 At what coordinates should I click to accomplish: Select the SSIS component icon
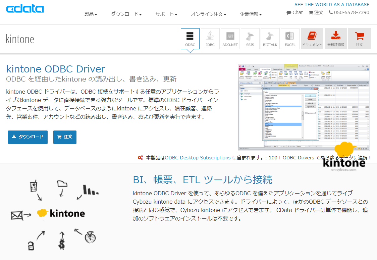tap(250, 38)
